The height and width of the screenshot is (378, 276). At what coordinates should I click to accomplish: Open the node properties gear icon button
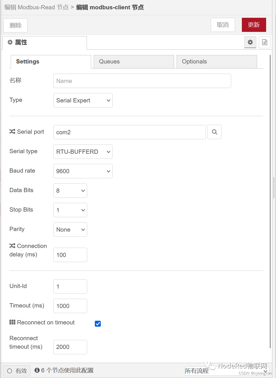click(250, 42)
